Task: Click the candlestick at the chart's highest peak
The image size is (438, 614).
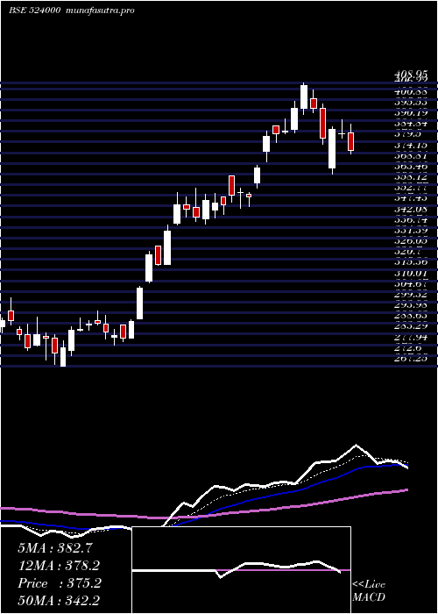Action: 304,97
